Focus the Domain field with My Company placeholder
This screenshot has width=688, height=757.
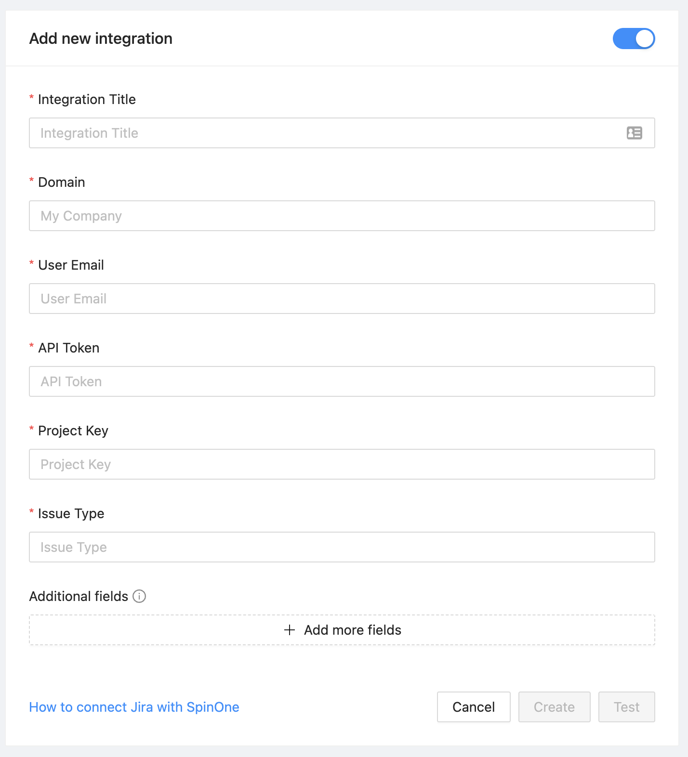(342, 216)
